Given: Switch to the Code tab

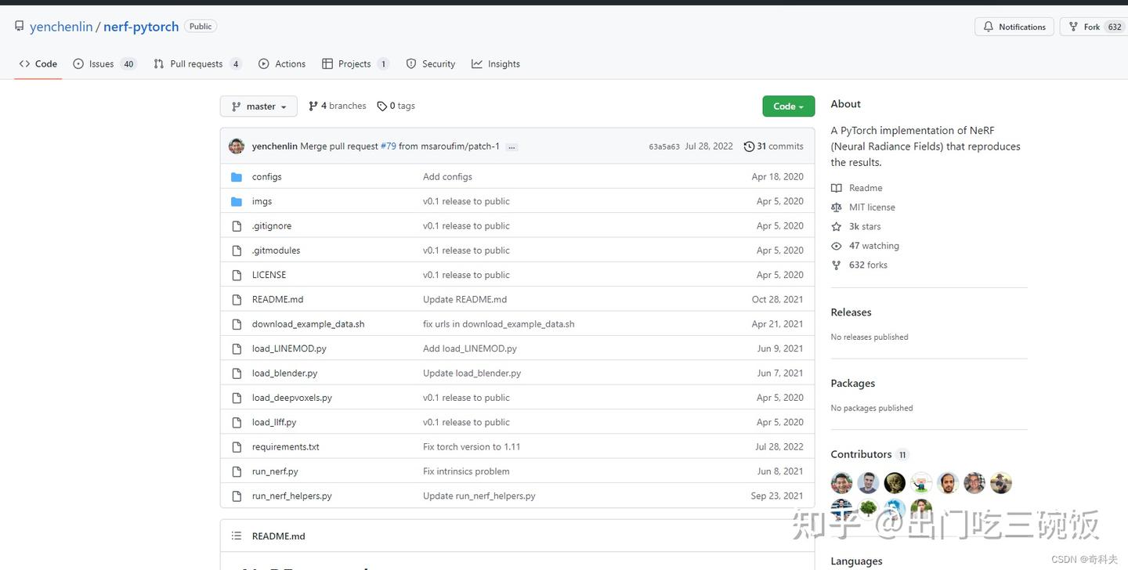Looking at the screenshot, I should coord(38,64).
